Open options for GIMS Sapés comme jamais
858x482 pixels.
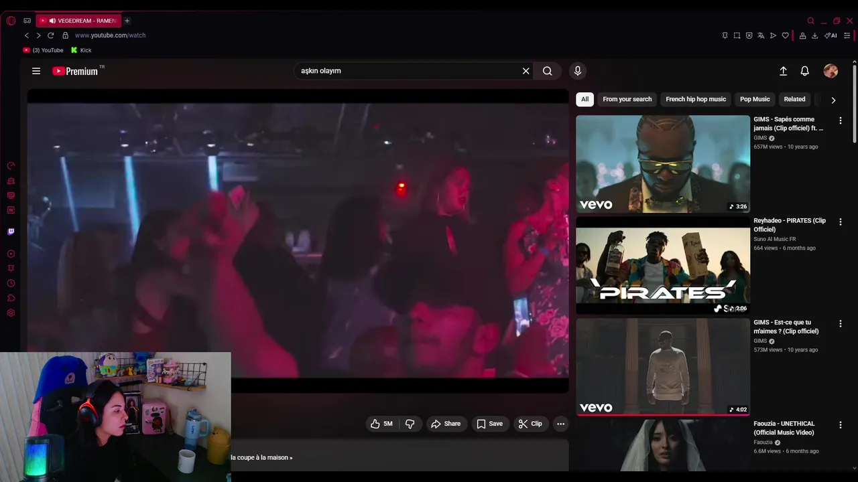pyautogui.click(x=840, y=120)
